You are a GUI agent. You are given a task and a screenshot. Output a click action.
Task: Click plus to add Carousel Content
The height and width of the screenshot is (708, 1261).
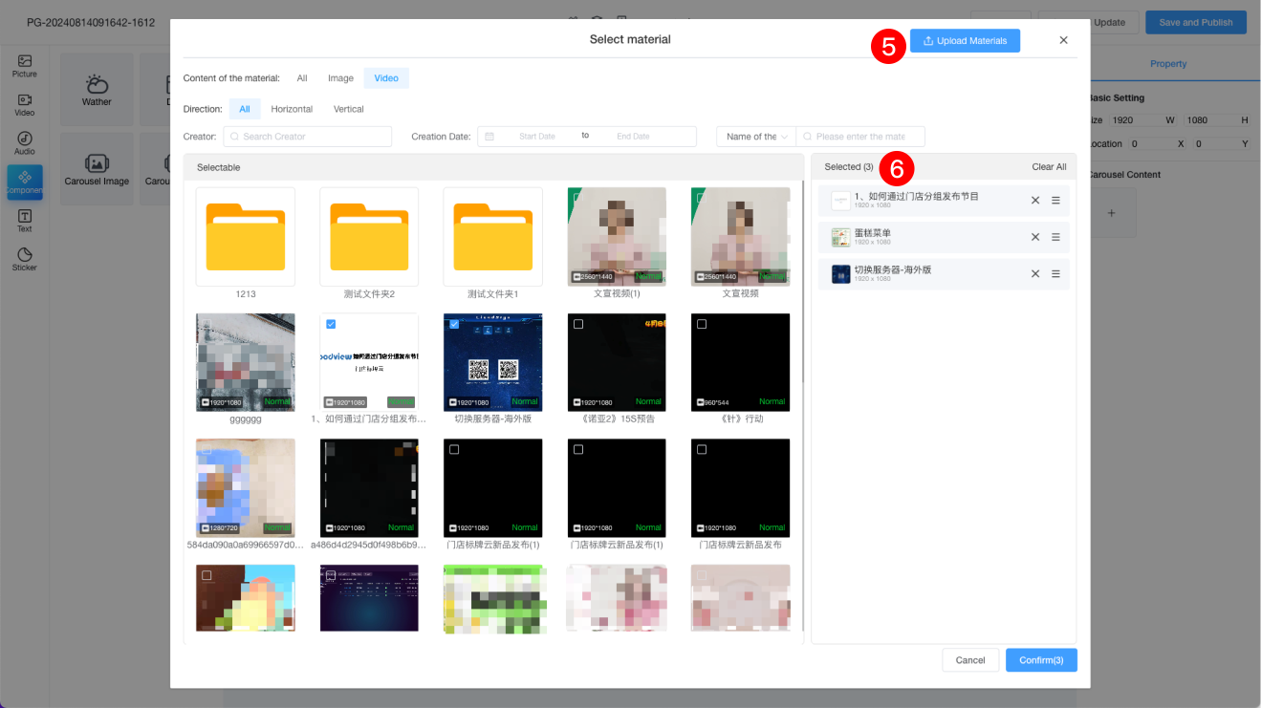(1111, 213)
